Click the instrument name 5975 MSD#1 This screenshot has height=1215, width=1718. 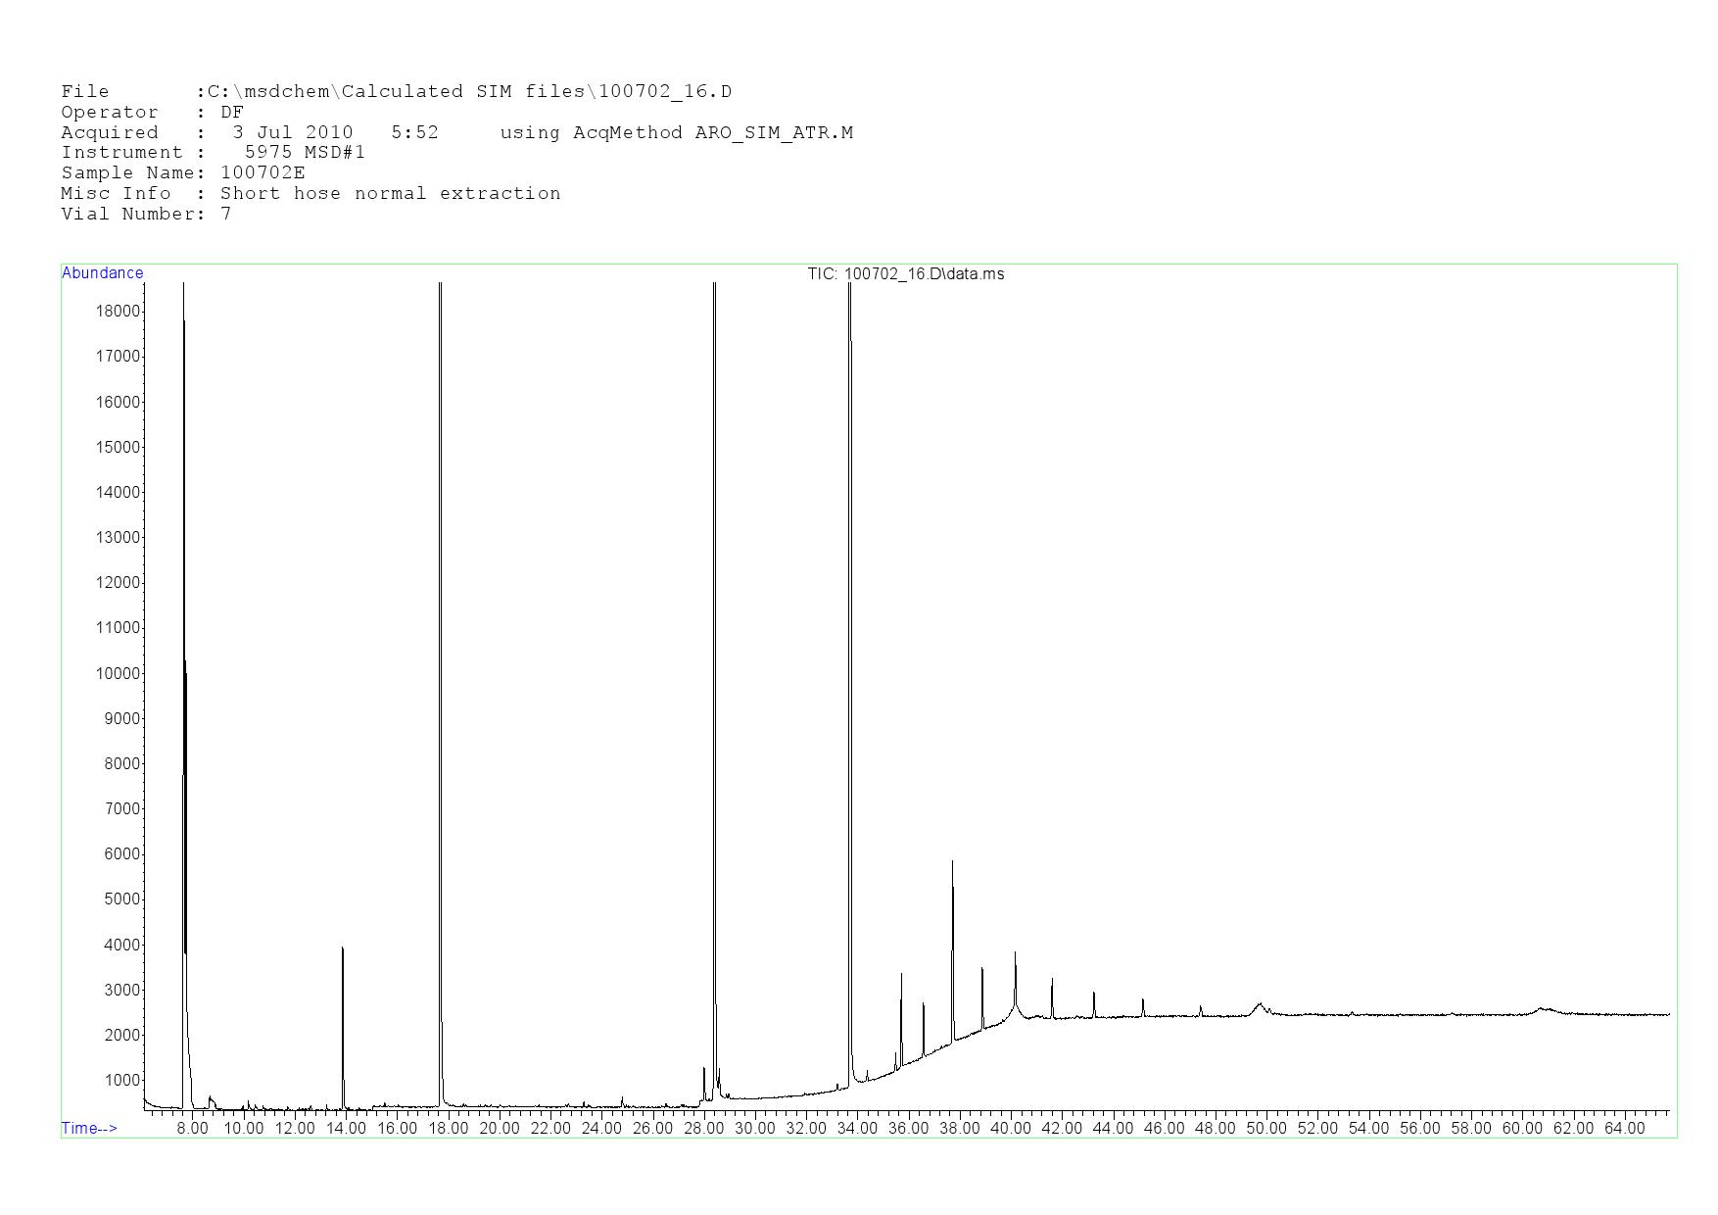click(305, 152)
